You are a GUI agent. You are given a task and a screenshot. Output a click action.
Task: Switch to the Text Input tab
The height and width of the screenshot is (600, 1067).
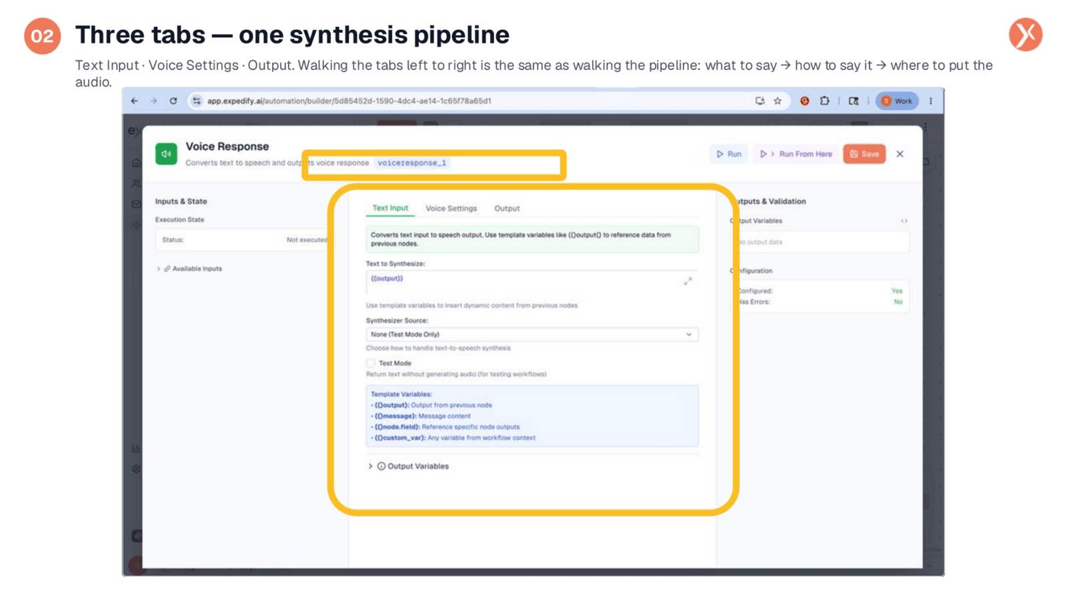[x=390, y=208]
